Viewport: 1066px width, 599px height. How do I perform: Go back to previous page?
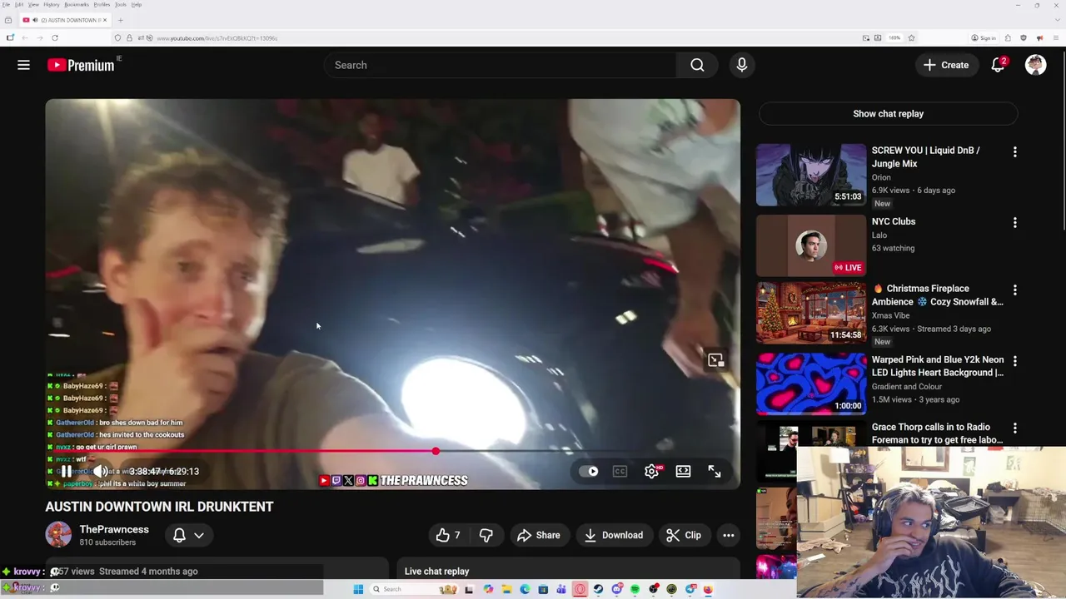(x=25, y=37)
